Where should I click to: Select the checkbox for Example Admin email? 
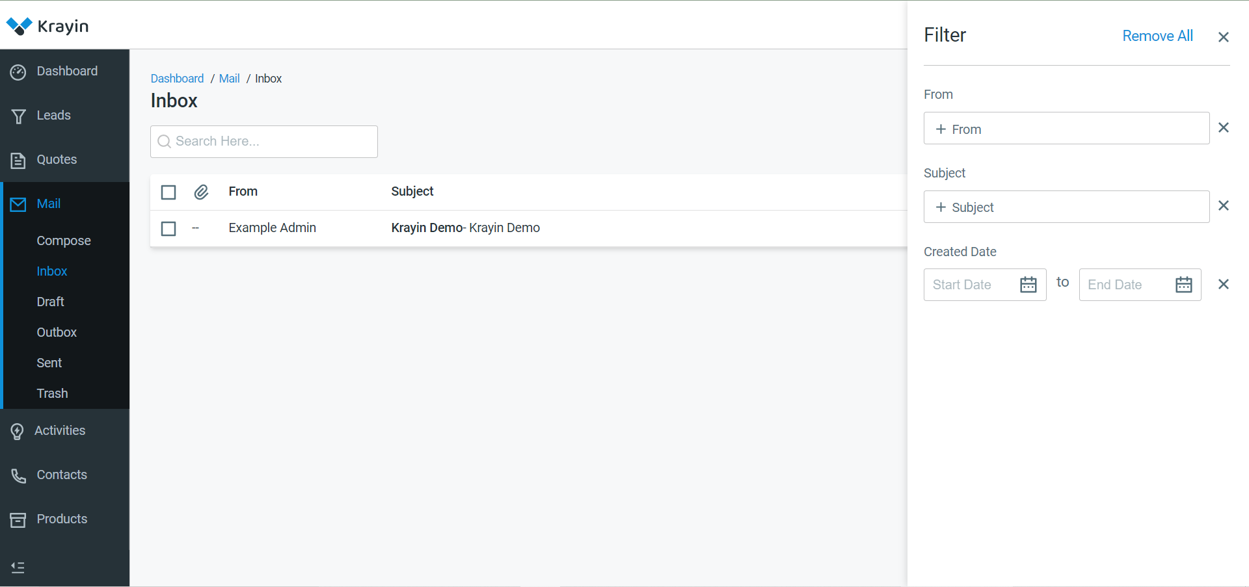point(168,228)
